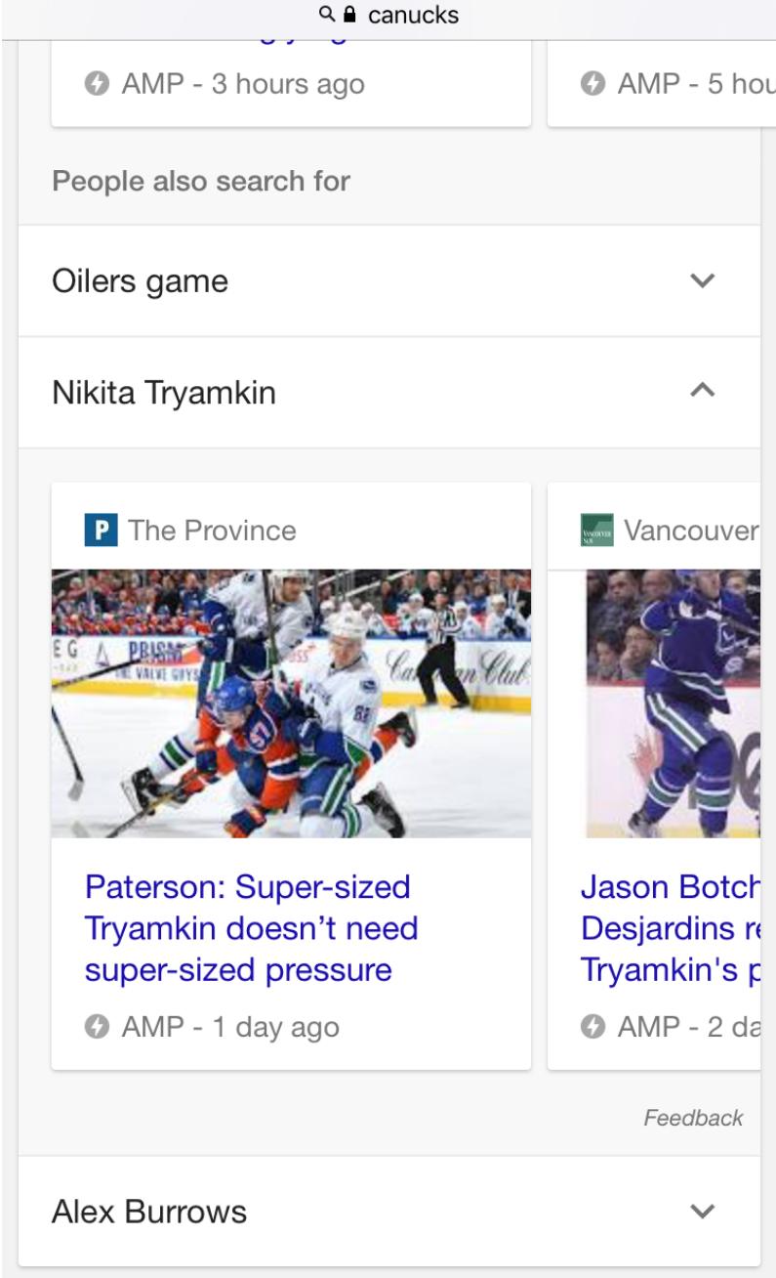Tap the lock icon in address bar
776x1278 pixels.
(350, 15)
